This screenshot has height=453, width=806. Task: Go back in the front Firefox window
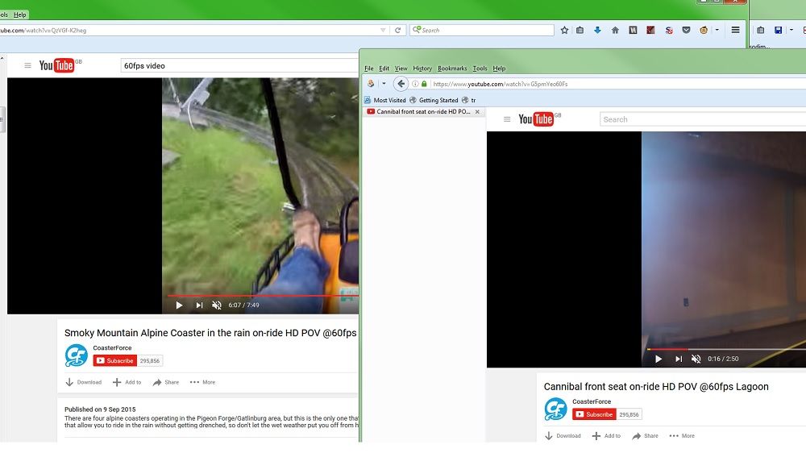(x=401, y=84)
